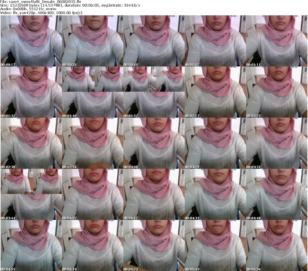308x271 pixels.
Task: Select the thumbnail timestamped 00:05:43
Action: pyautogui.click(x=215, y=245)
